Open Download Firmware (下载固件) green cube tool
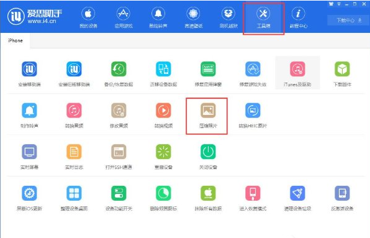This screenshot has height=238, width=370. click(x=342, y=74)
